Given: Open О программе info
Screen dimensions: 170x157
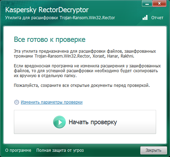Looking at the screenshot, I should coord(18,150).
